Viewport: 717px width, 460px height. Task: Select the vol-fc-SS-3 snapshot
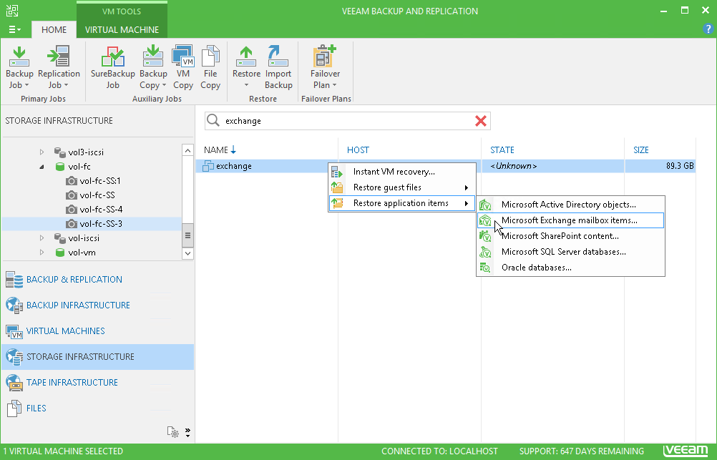point(94,224)
